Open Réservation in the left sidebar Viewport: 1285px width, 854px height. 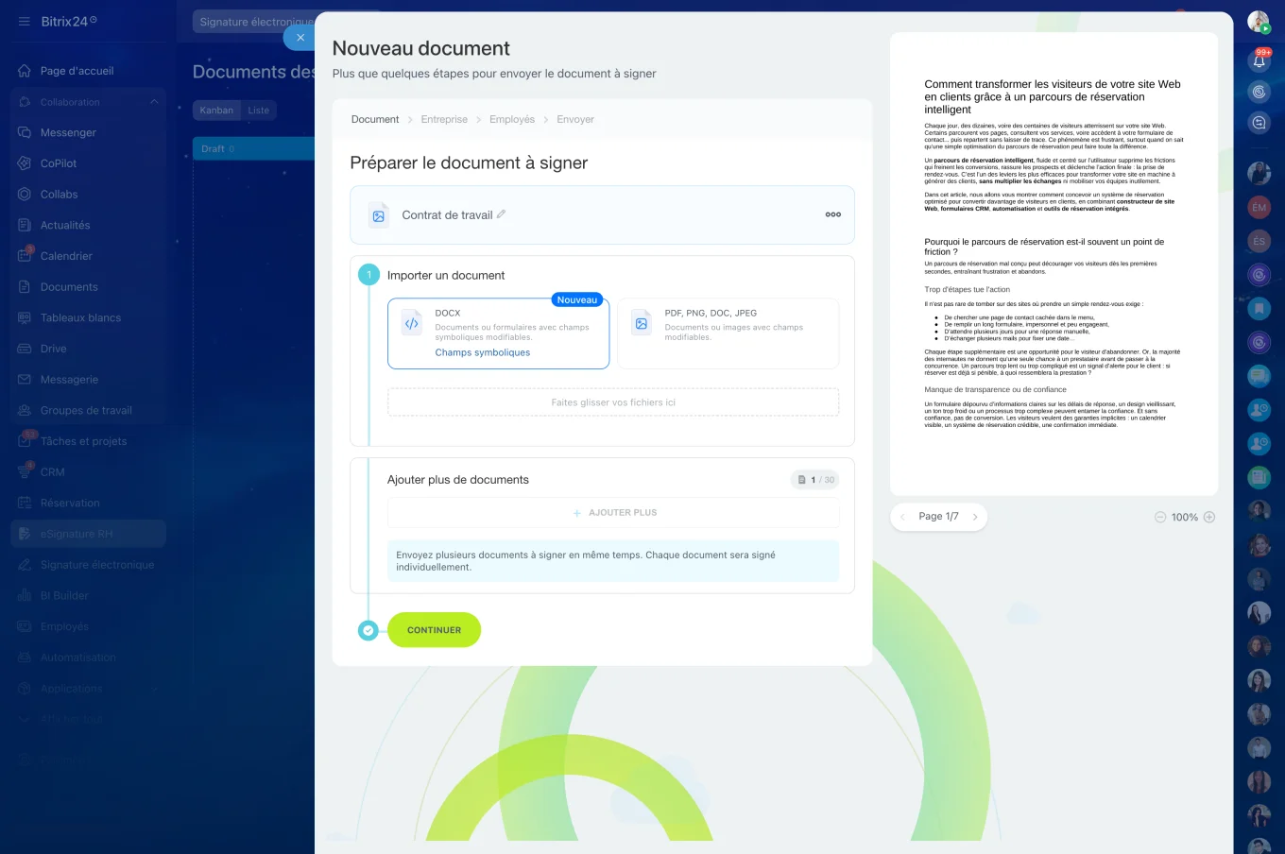point(70,504)
